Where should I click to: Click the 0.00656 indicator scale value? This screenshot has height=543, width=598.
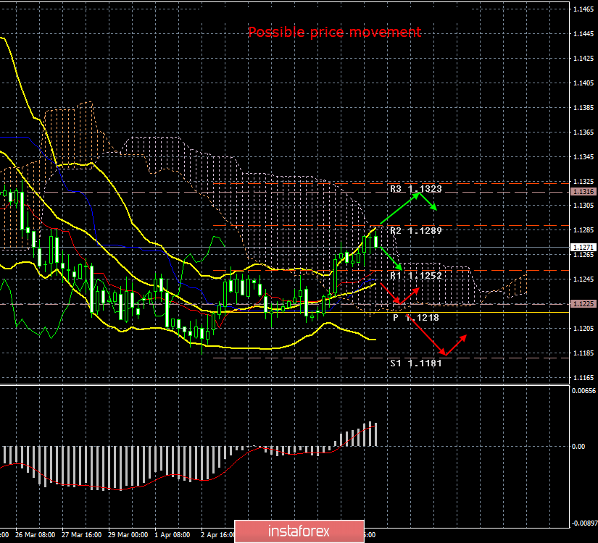point(584,391)
